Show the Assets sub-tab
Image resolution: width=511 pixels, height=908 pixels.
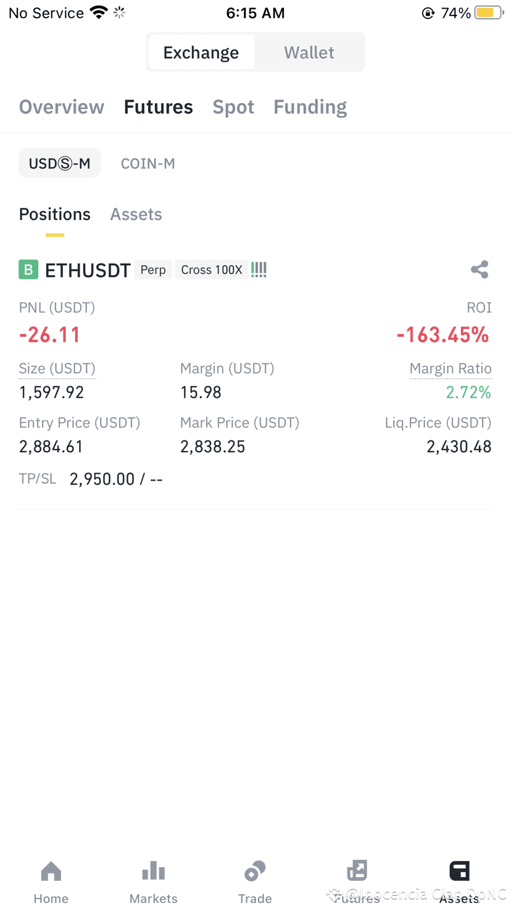tap(136, 214)
